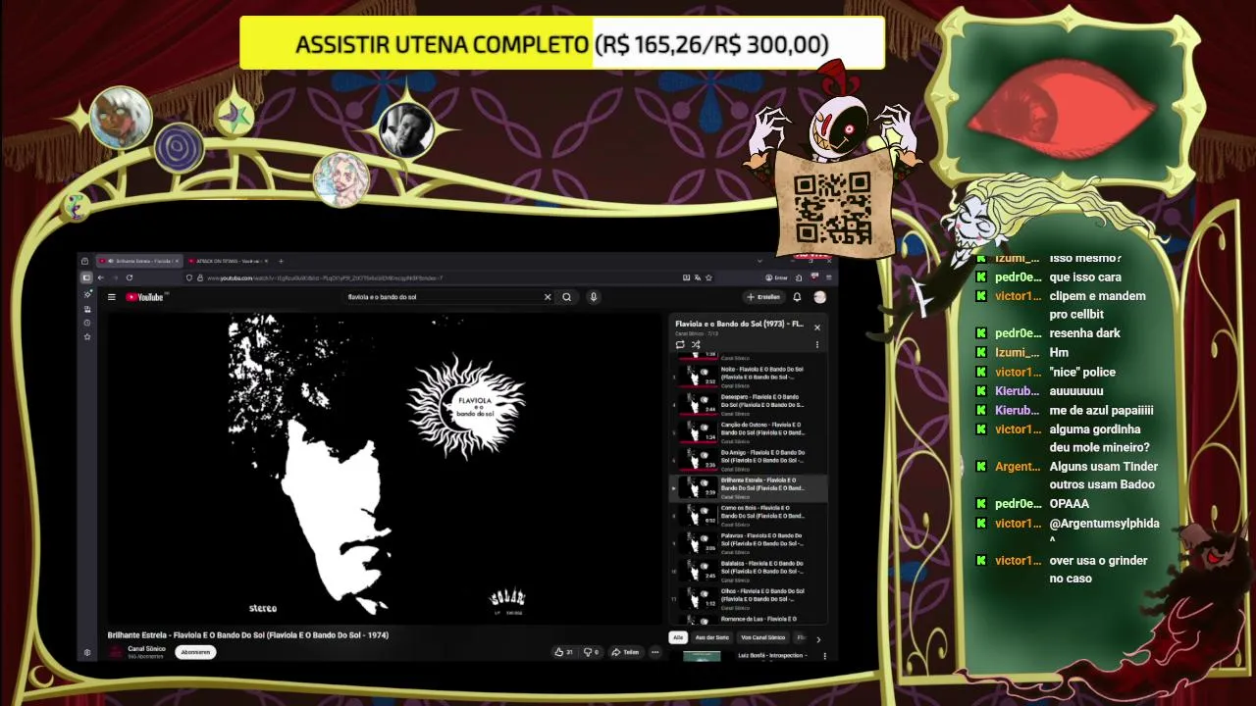
Task: Reload the browser page
Action: (129, 277)
